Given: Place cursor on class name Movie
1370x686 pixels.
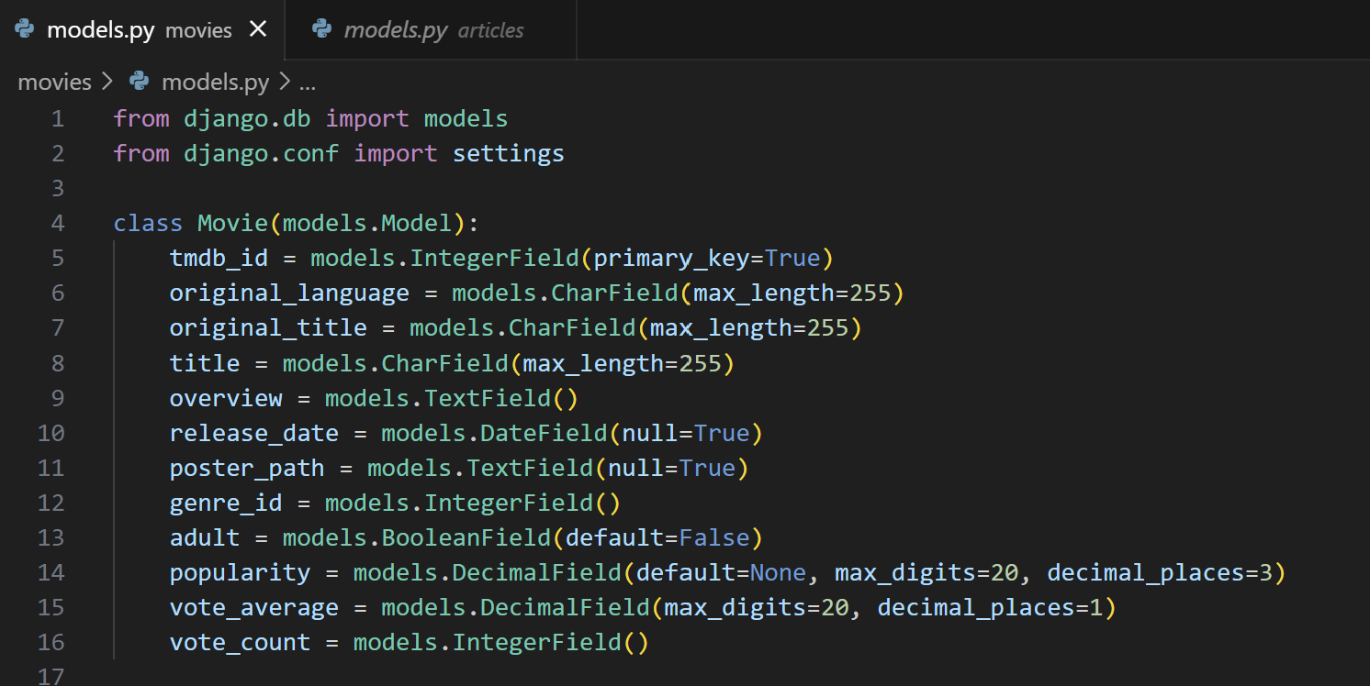Looking at the screenshot, I should (233, 223).
